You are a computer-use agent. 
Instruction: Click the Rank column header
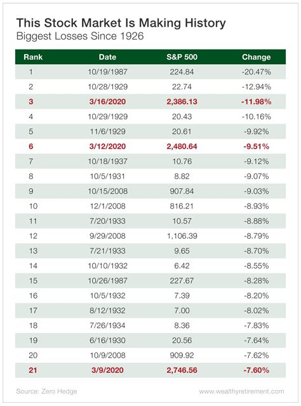coord(33,57)
